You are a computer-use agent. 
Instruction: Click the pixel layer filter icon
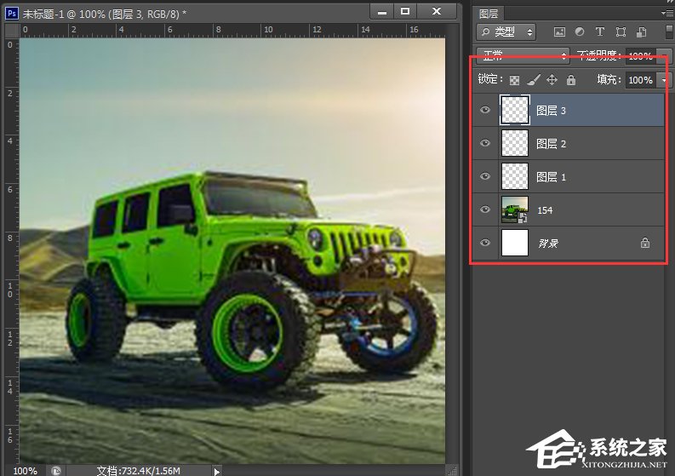click(x=559, y=32)
